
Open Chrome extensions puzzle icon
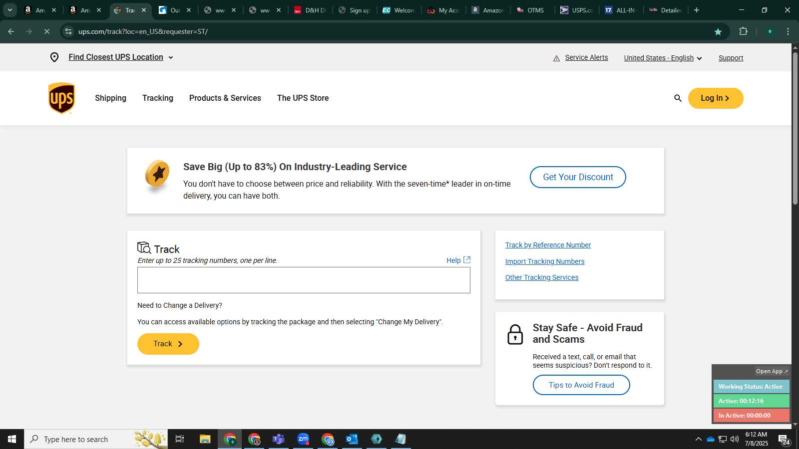pyautogui.click(x=743, y=31)
